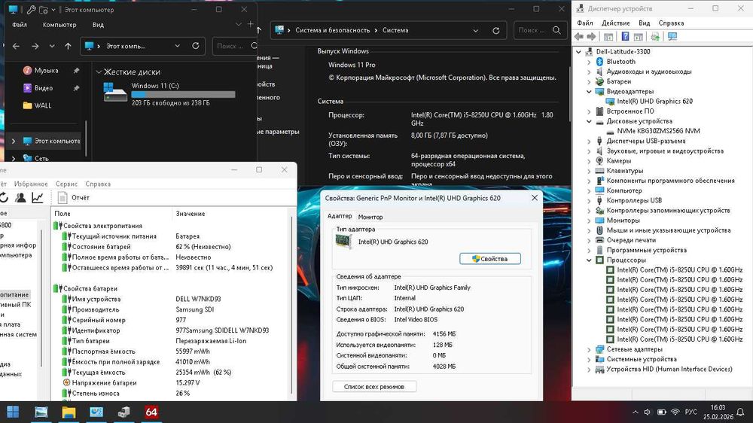Click the Bluetooth icon in device tree
The image size is (753, 423).
click(x=599, y=62)
